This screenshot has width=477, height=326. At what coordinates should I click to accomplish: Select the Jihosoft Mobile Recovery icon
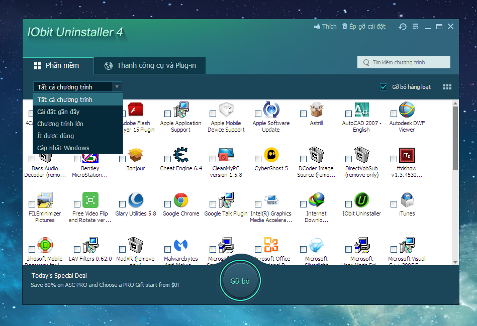[x=45, y=245]
